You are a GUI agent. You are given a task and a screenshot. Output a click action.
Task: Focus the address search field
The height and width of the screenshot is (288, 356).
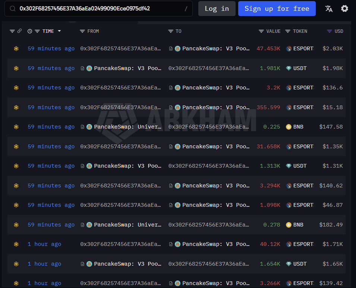(x=98, y=9)
